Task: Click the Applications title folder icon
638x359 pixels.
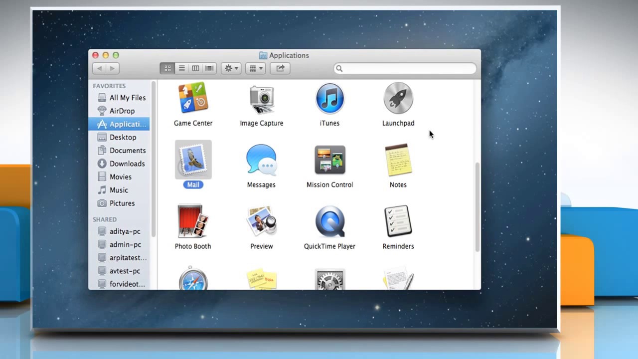Action: click(263, 55)
